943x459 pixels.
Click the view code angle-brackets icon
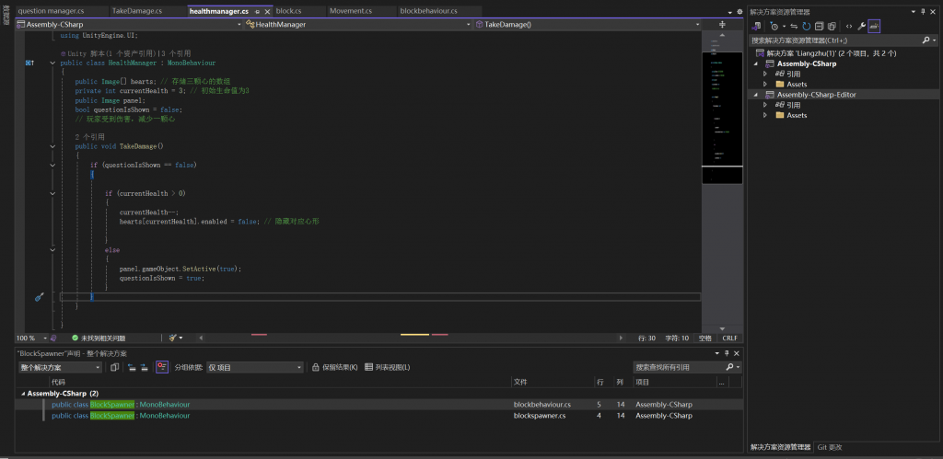click(x=848, y=26)
